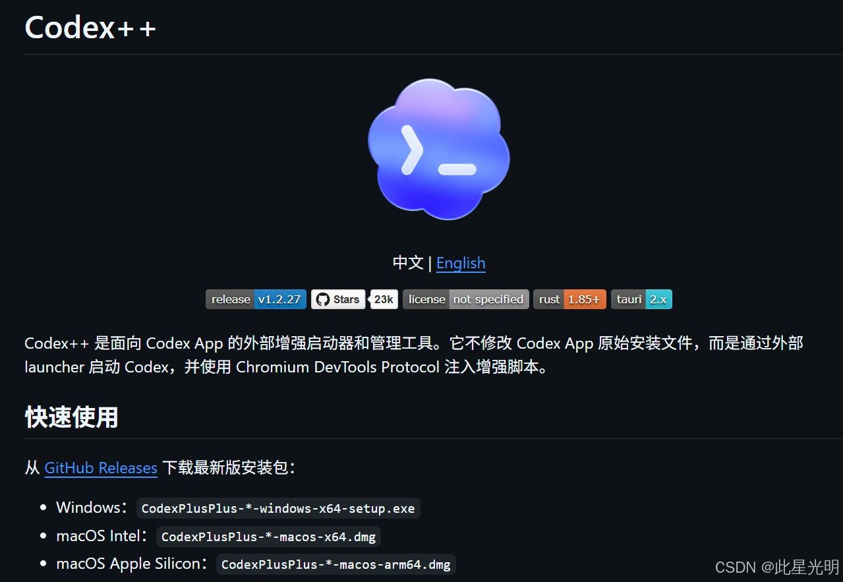Click the tauri 2.x badge
Screen dimensions: 843x582
pos(641,299)
